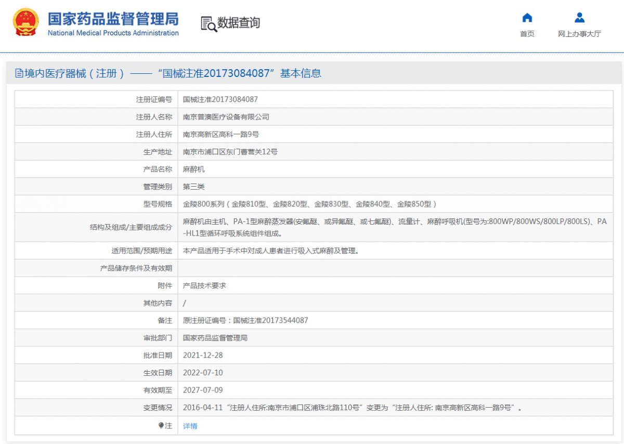Click the user icon above 网上办事大厅
Image resolution: width=624 pixels, height=444 pixels.
579,18
